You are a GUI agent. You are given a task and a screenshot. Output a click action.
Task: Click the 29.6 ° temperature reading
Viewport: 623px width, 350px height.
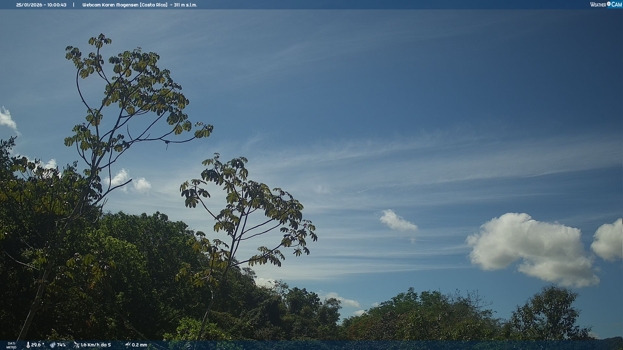coord(37,345)
